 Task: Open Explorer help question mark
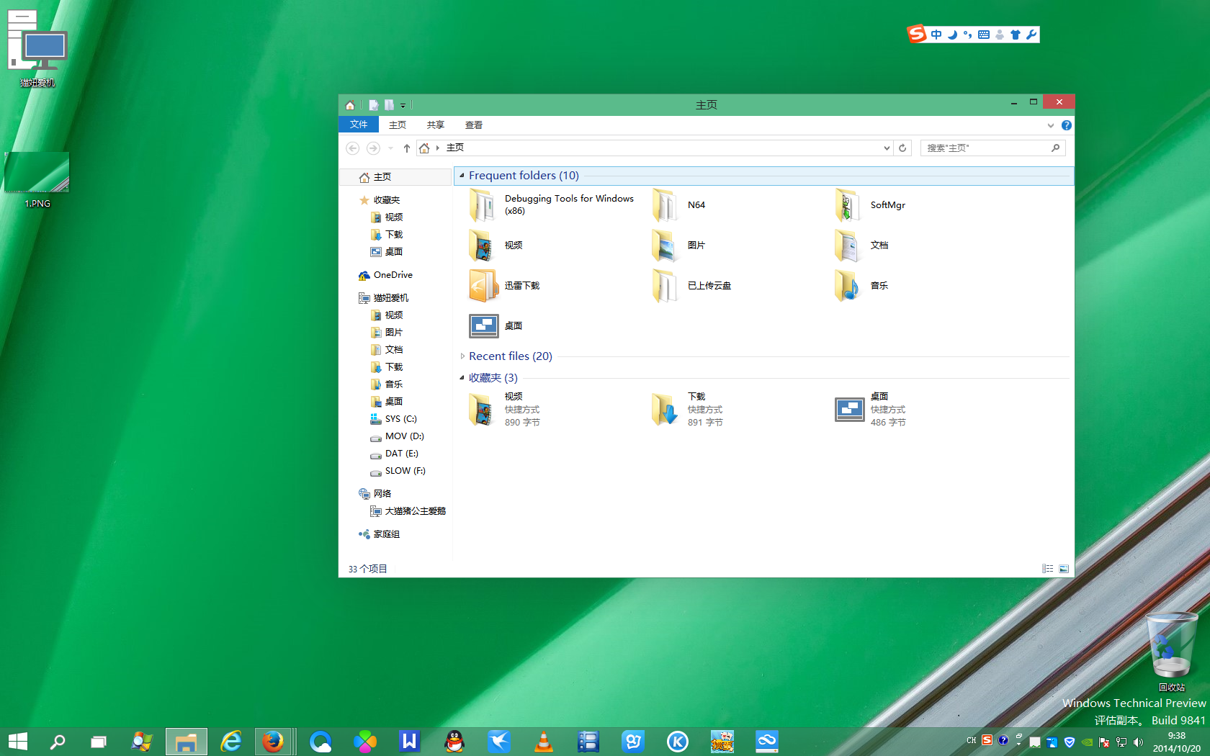click(1067, 125)
